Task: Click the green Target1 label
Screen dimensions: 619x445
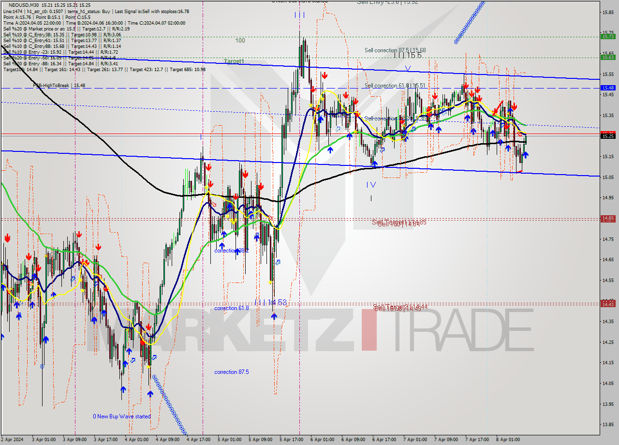Action: pos(234,61)
